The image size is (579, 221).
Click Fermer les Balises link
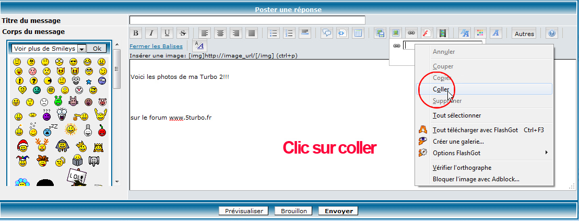pos(156,46)
